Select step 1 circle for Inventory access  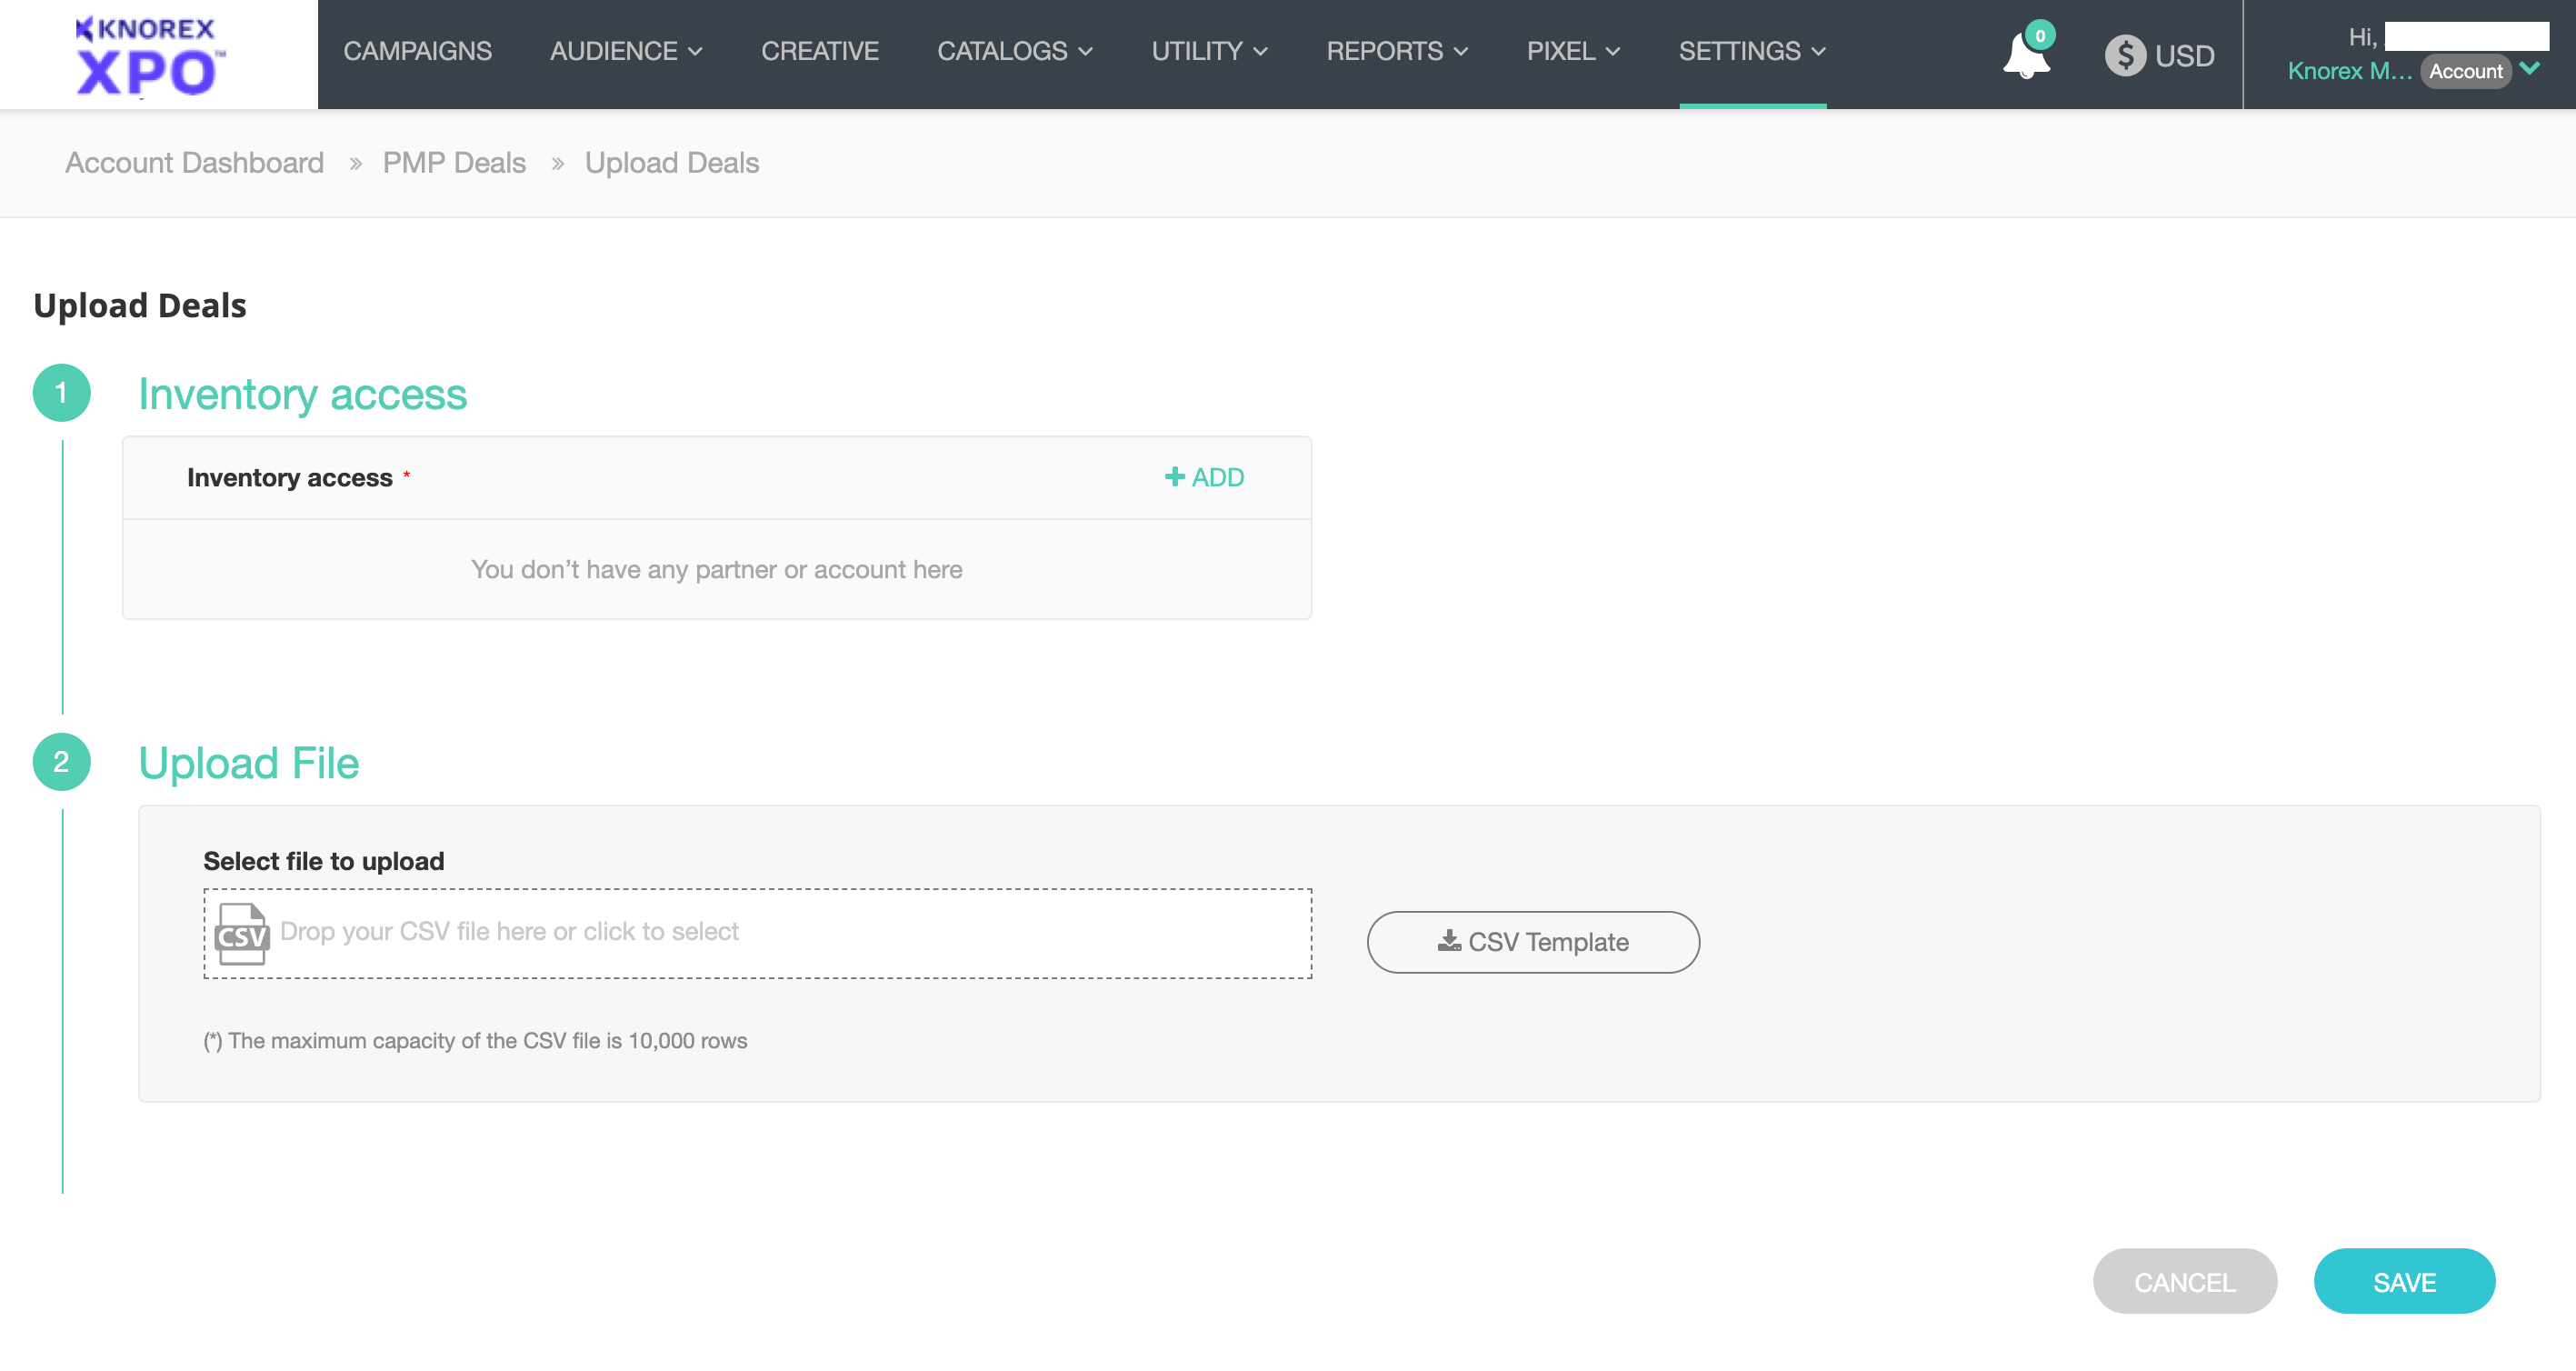62,393
